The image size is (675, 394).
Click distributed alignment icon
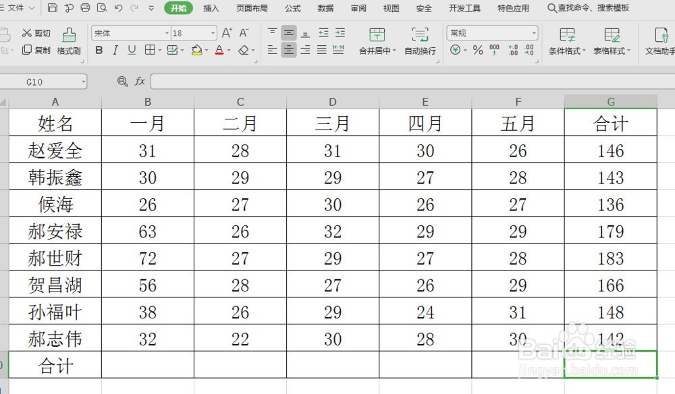point(338,50)
